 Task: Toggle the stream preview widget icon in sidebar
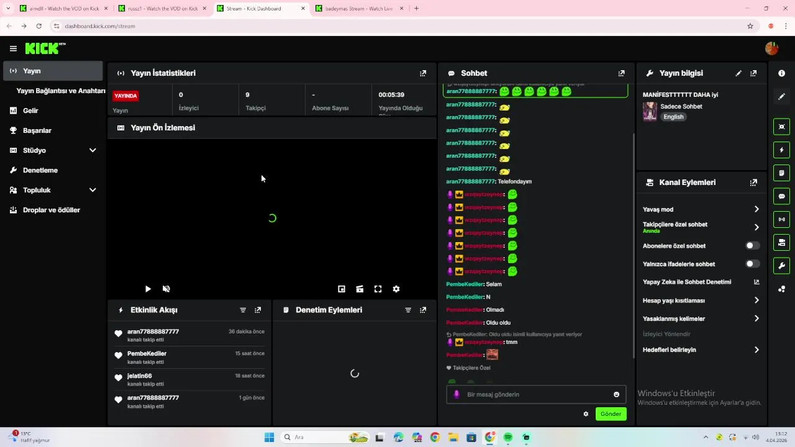click(781, 127)
